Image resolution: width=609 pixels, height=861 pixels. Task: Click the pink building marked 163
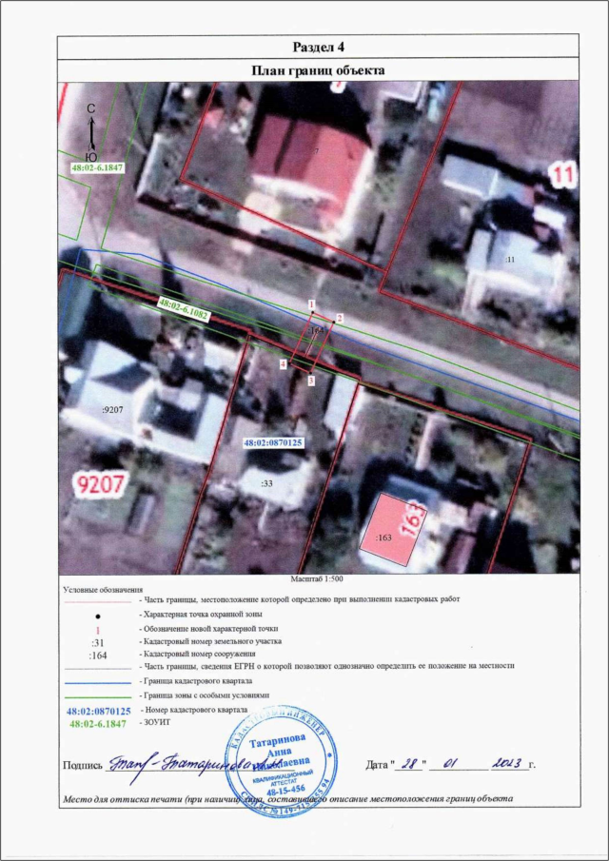coord(390,524)
